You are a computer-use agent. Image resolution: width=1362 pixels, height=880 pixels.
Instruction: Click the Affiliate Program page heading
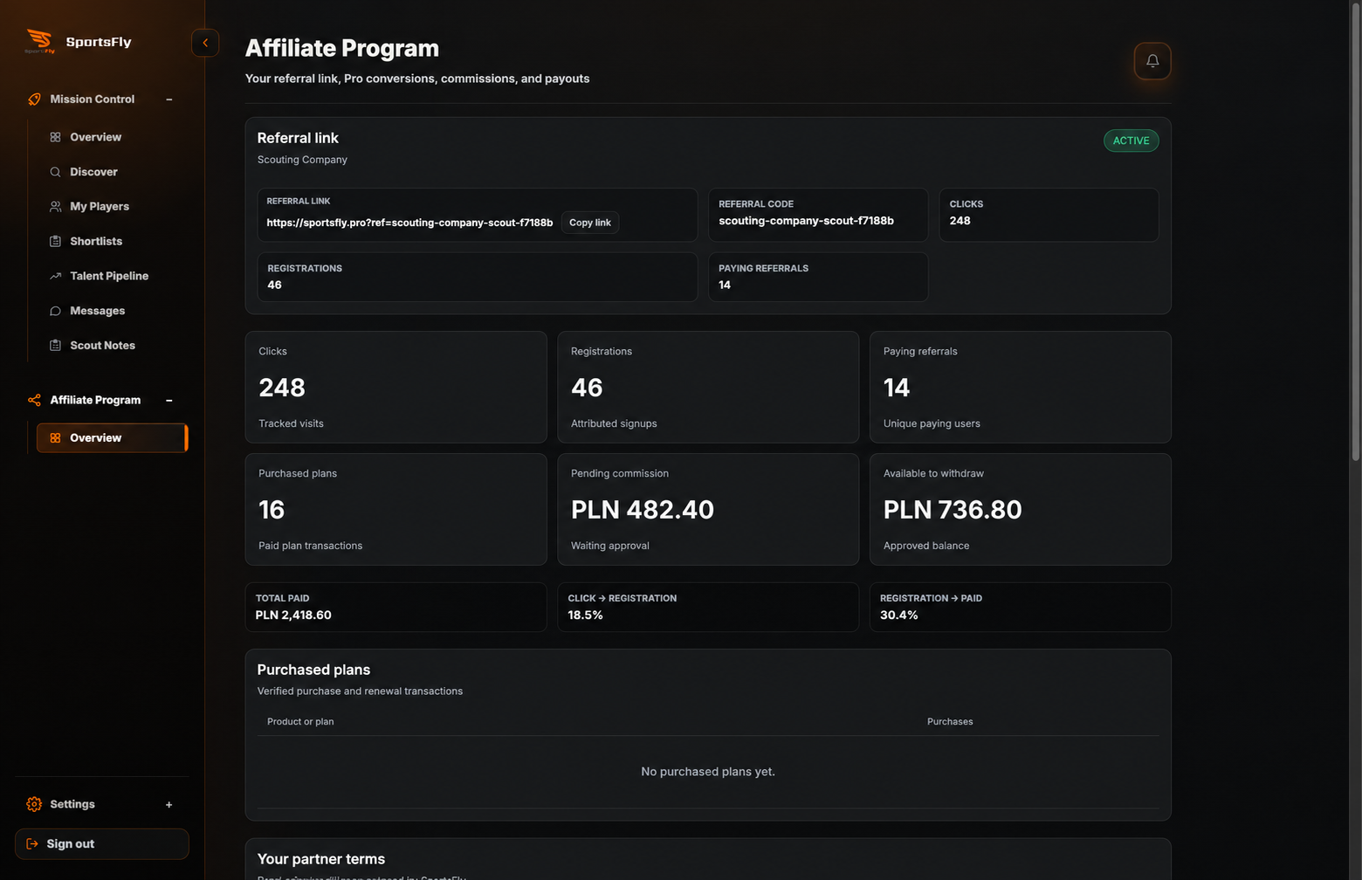342,48
